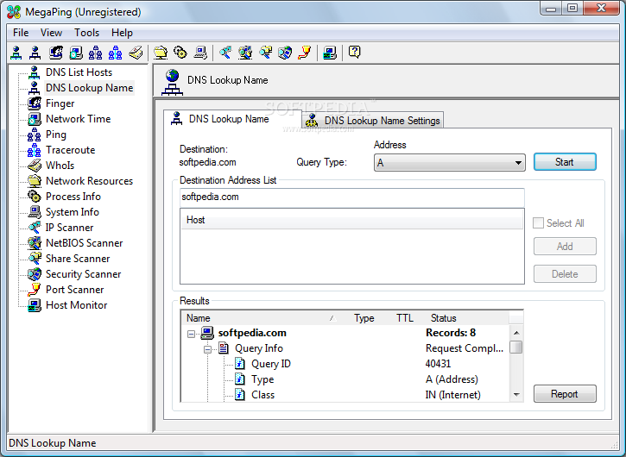Toggle the Select All checkbox
This screenshot has width=626, height=457.
[x=538, y=223]
